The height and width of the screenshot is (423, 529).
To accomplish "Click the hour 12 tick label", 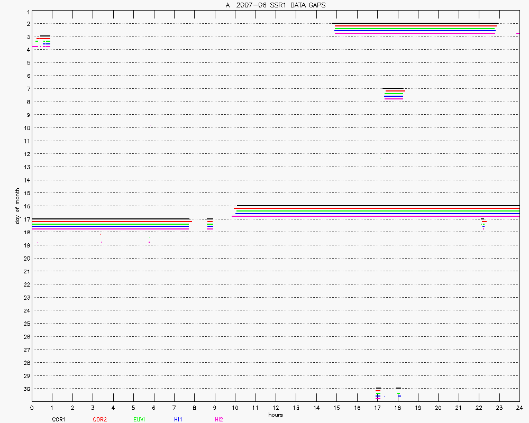I will point(276,408).
